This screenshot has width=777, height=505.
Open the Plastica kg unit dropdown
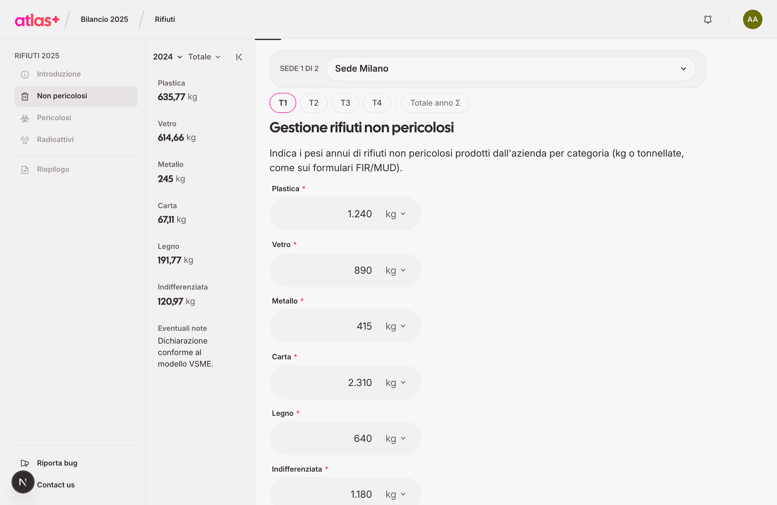395,214
